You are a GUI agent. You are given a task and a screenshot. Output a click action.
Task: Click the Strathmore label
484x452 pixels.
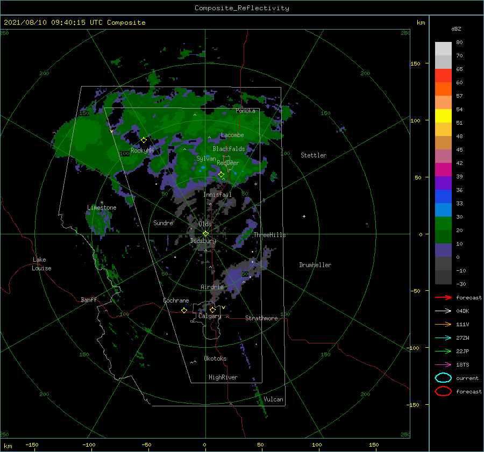pos(261,318)
